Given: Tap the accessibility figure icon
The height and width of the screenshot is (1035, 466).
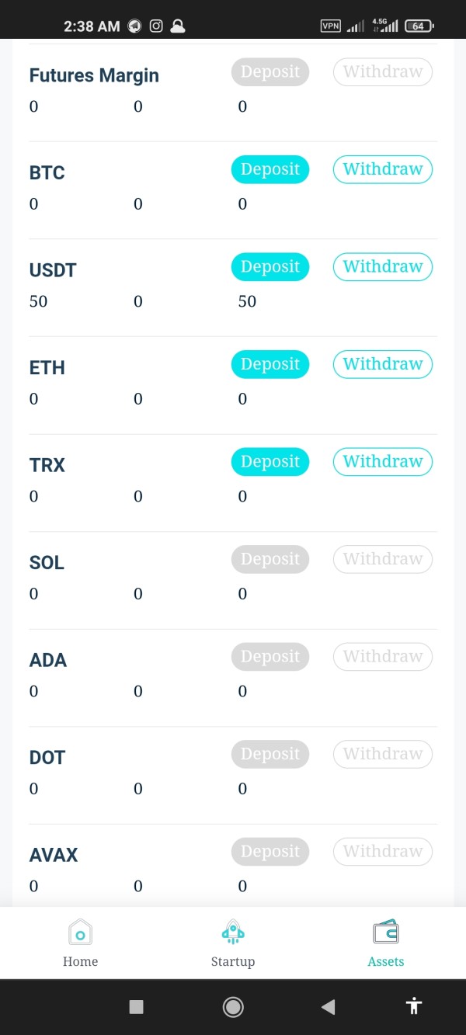Looking at the screenshot, I should pos(414,1007).
